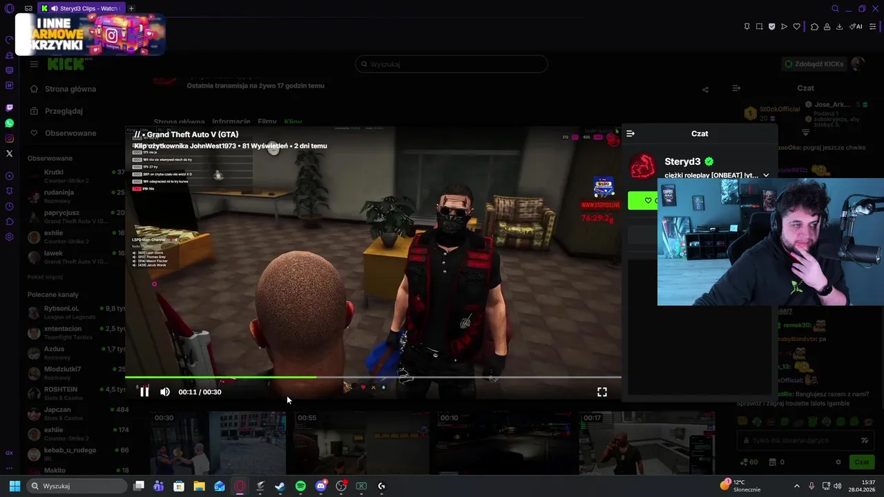Select the Steryd3 Clips browser tab
884x497 pixels.
[81, 8]
